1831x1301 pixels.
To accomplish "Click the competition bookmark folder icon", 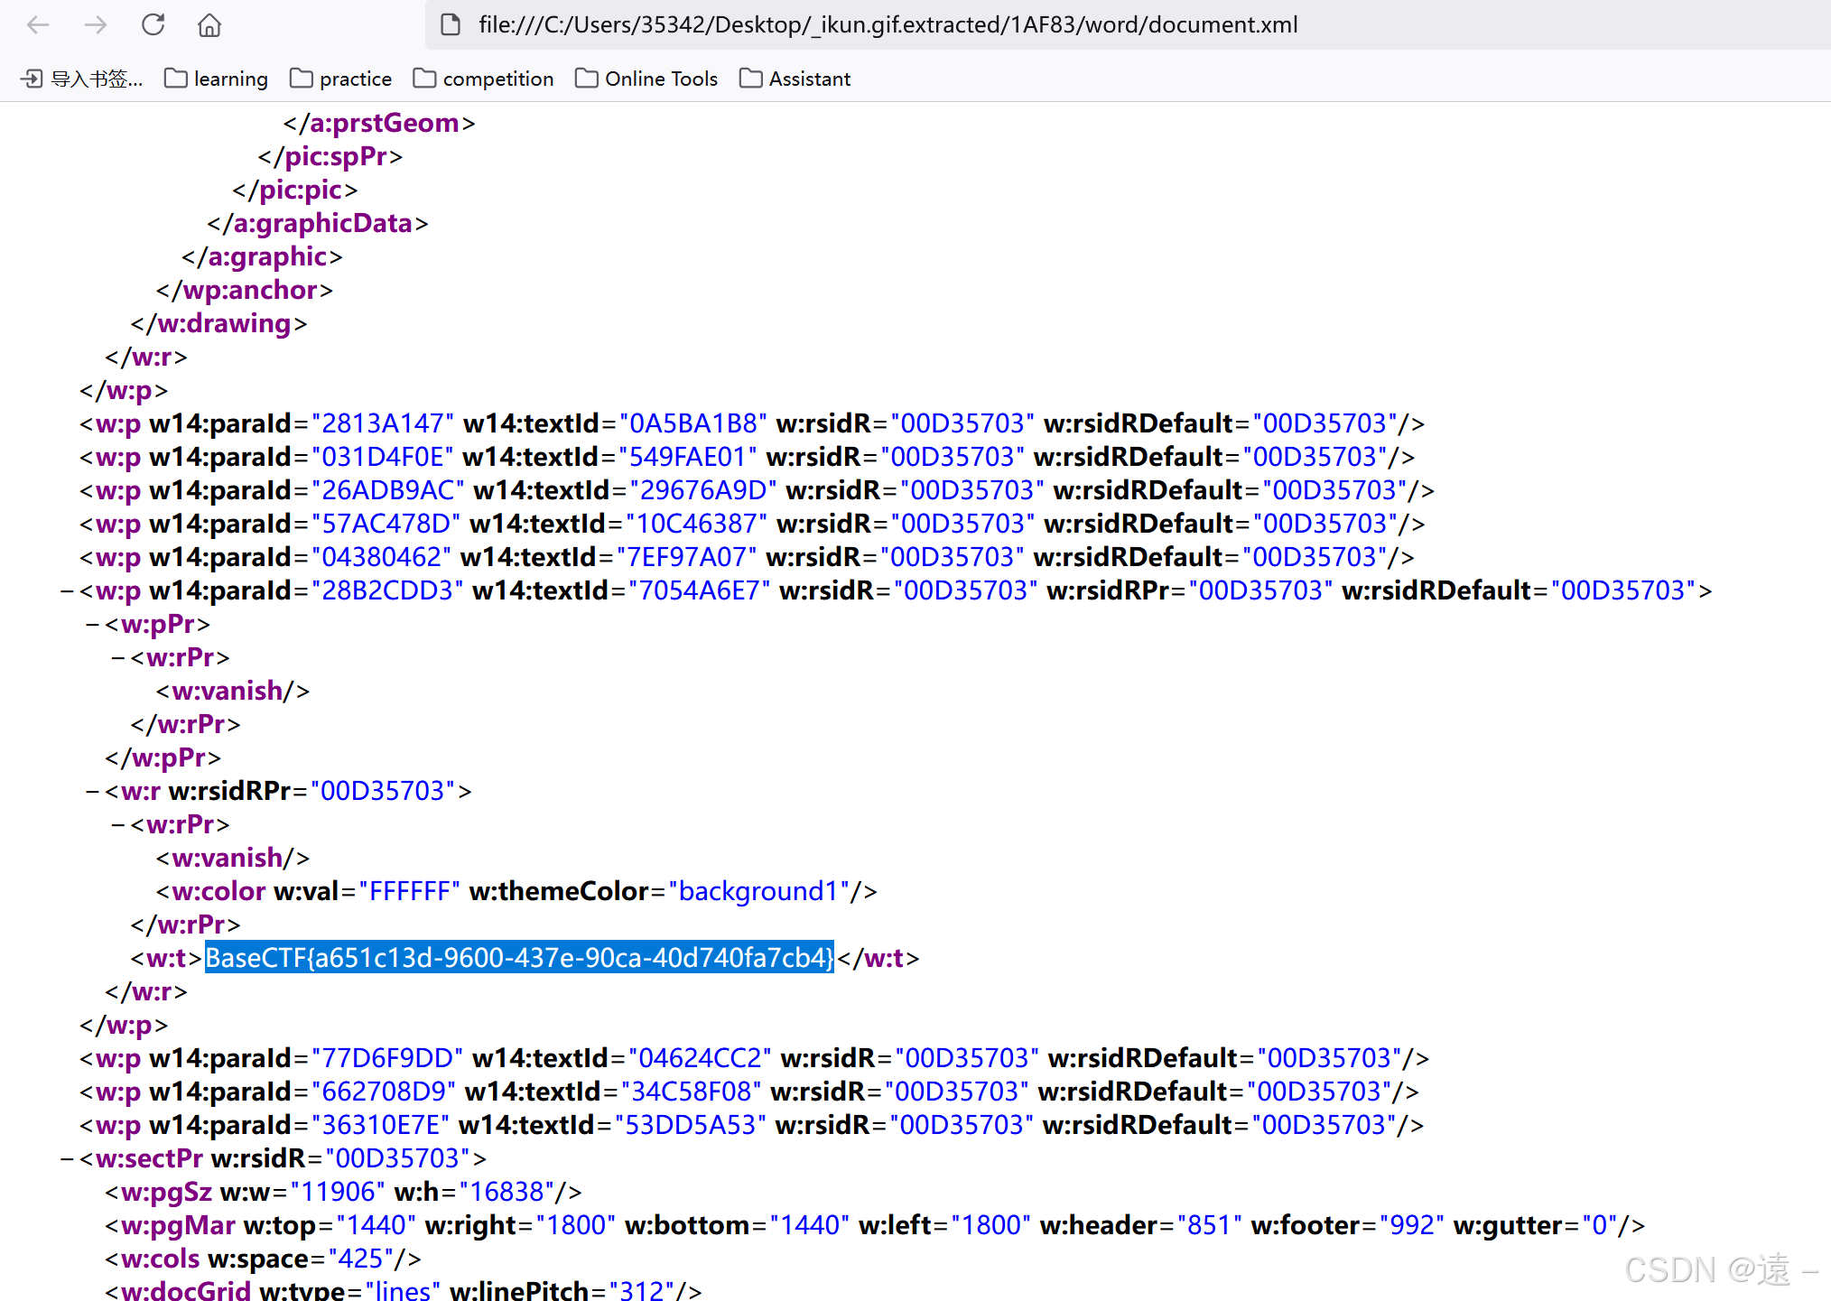I will [x=423, y=79].
